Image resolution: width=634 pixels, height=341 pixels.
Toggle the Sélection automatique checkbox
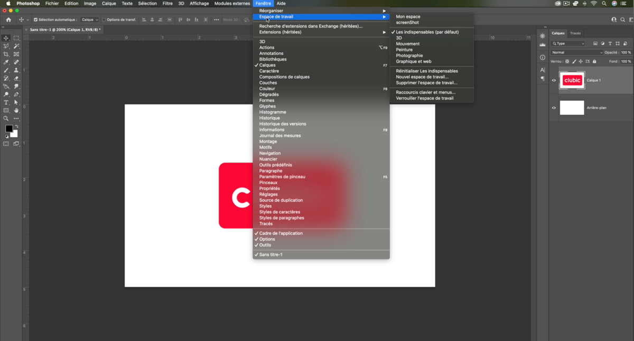[x=36, y=20]
